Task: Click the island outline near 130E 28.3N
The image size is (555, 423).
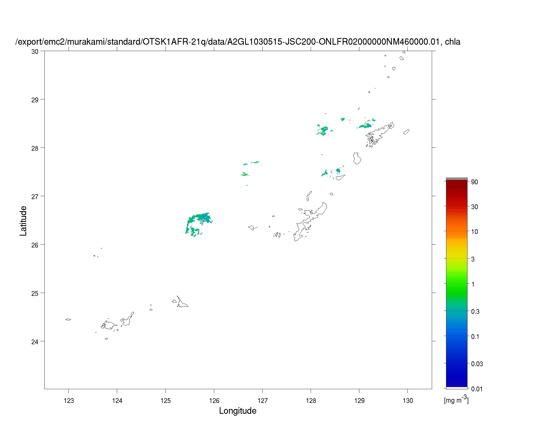Action: 406,132
